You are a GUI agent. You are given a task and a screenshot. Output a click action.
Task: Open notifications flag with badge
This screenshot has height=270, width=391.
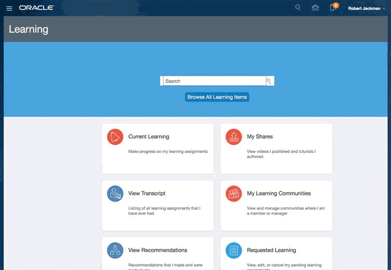click(334, 7)
